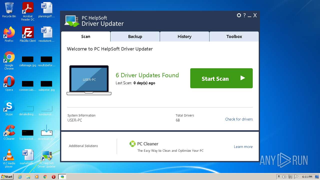The height and width of the screenshot is (180, 320).
Task: Select resultsbefor desktop file
Action: (x=46, y=61)
